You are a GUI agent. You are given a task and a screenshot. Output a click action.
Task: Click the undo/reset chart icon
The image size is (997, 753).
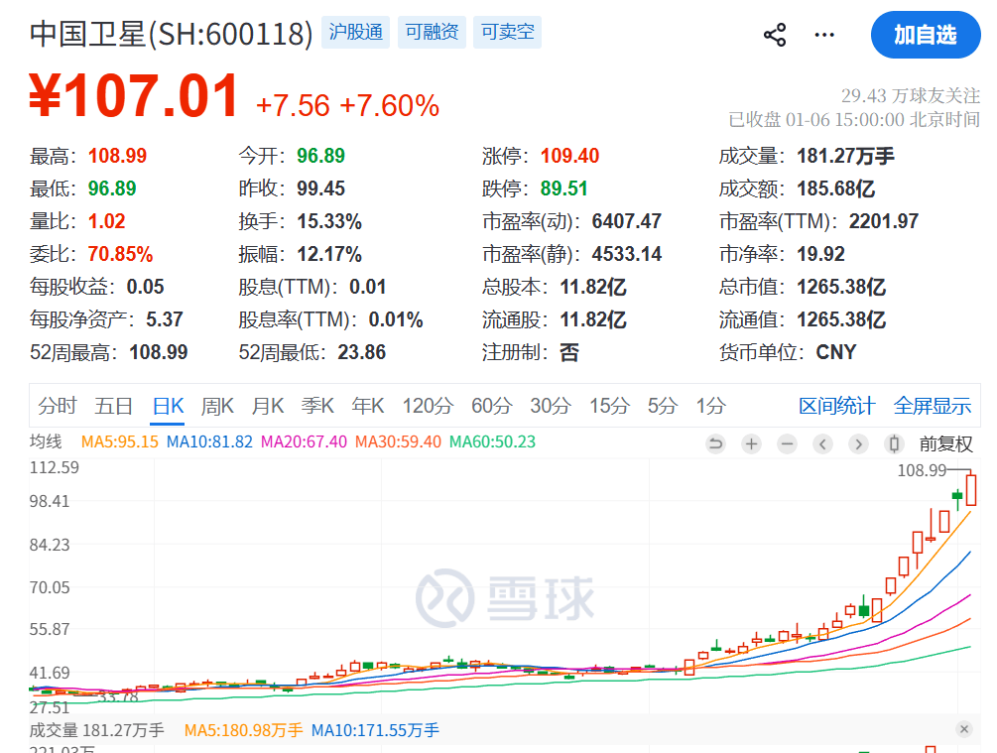(714, 443)
